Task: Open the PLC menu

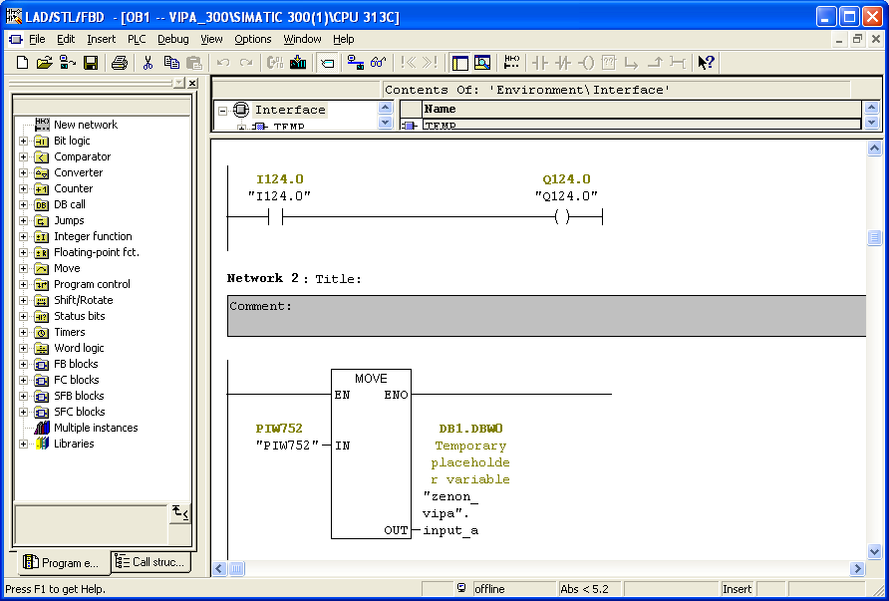Action: point(137,39)
